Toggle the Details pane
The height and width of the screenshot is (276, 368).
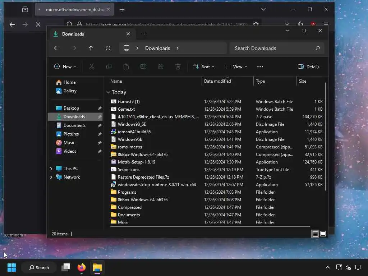coord(308,66)
